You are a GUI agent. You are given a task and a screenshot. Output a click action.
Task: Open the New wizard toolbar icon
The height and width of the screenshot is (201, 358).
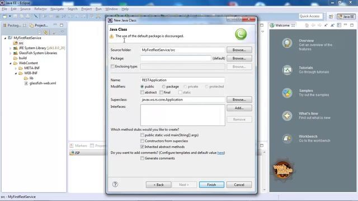tap(4, 16)
